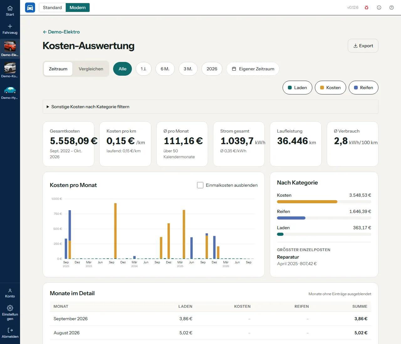Select the Demo-Elektro red car thumbnail
The height and width of the screenshot is (344, 401).
tap(10, 46)
